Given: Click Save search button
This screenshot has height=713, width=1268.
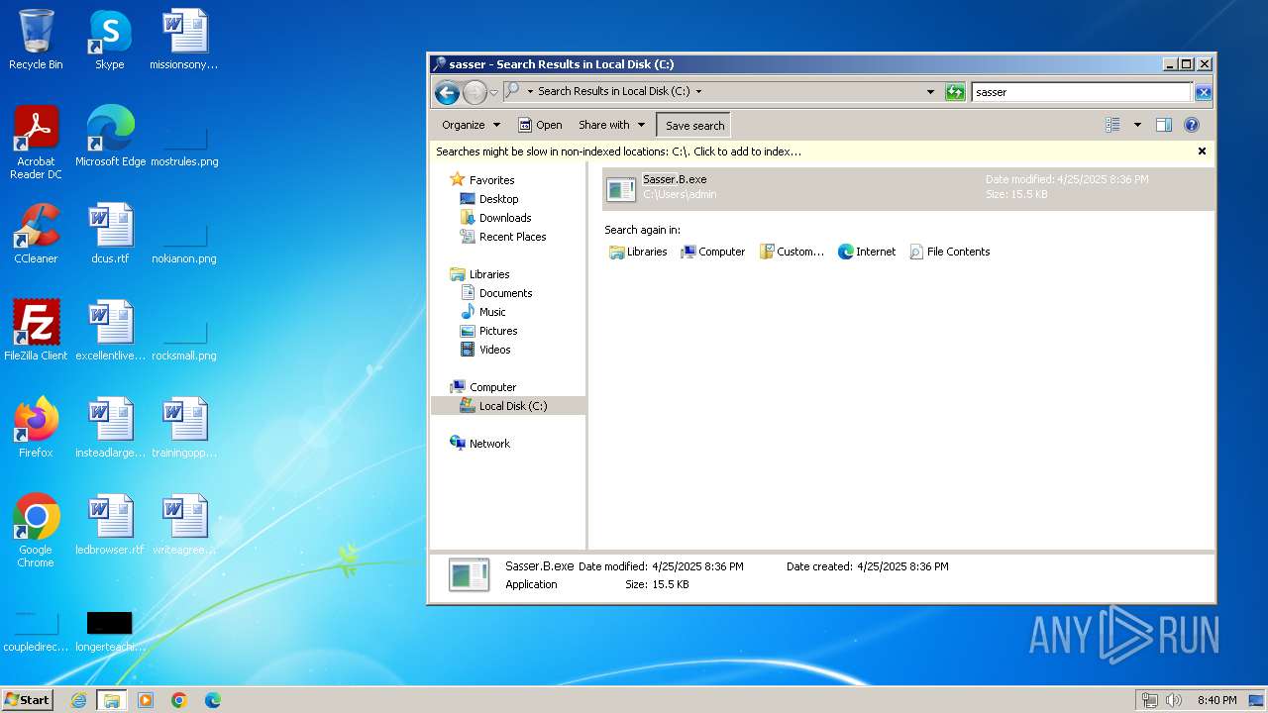Looking at the screenshot, I should pyautogui.click(x=694, y=126).
